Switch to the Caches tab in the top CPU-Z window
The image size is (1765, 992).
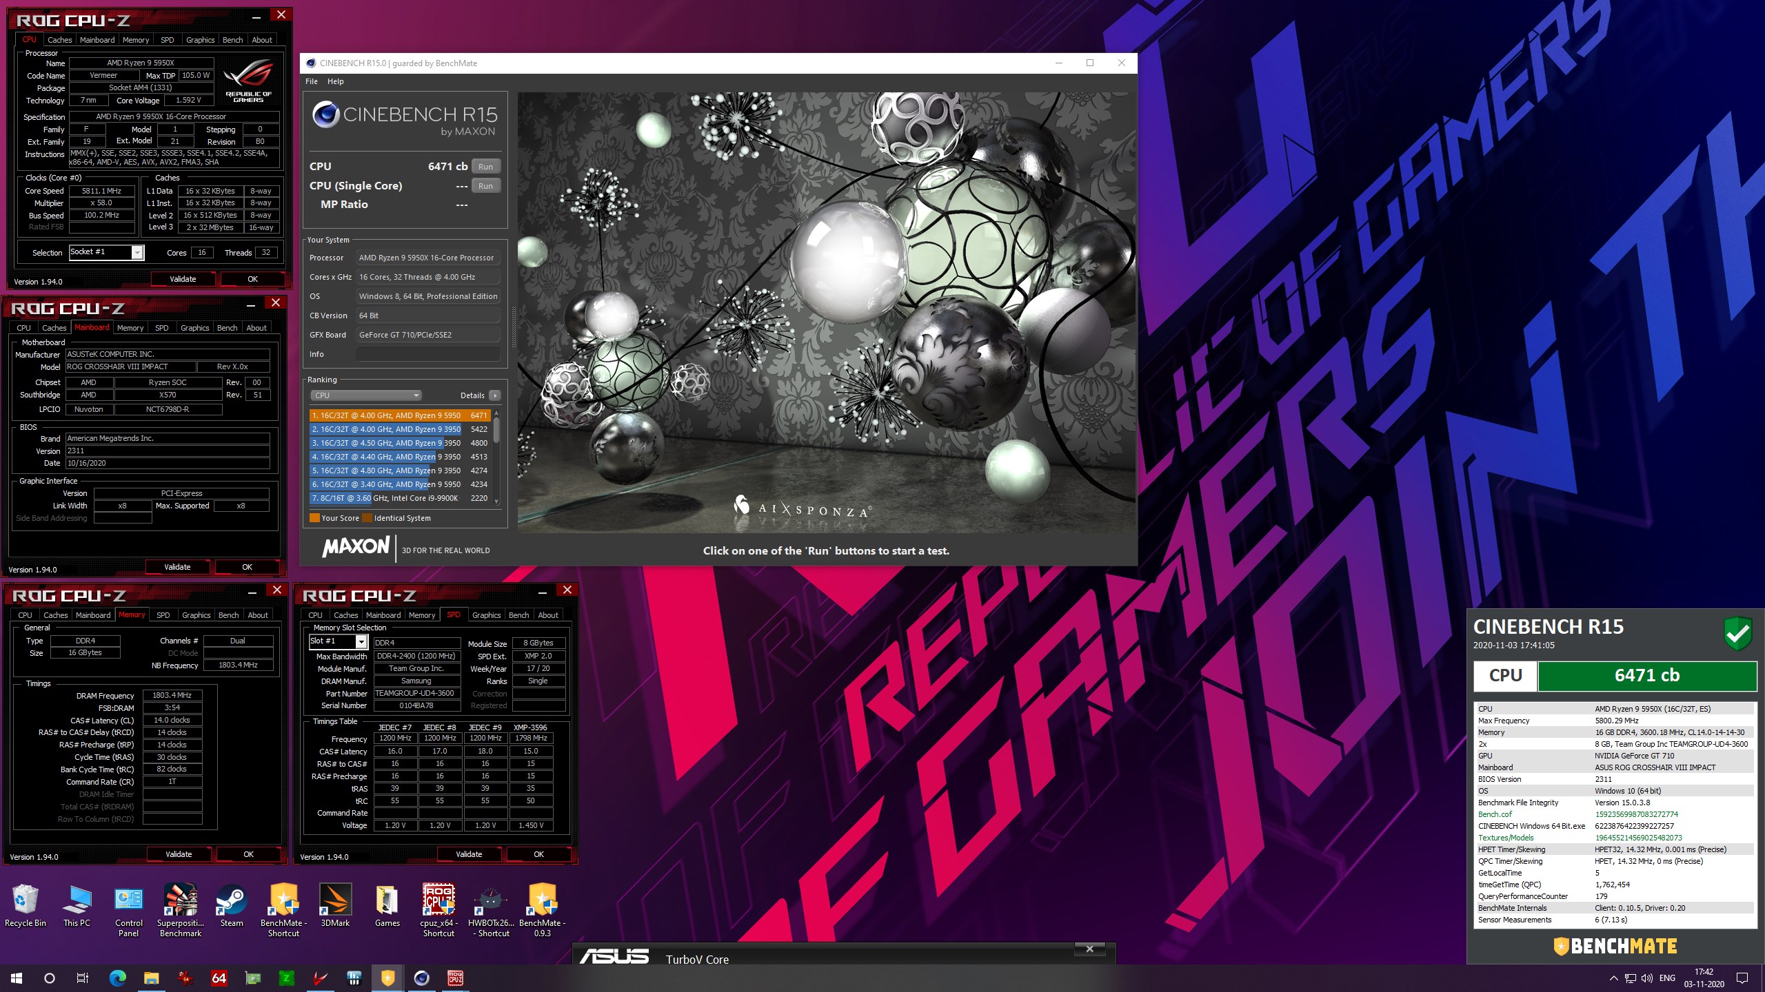point(59,40)
